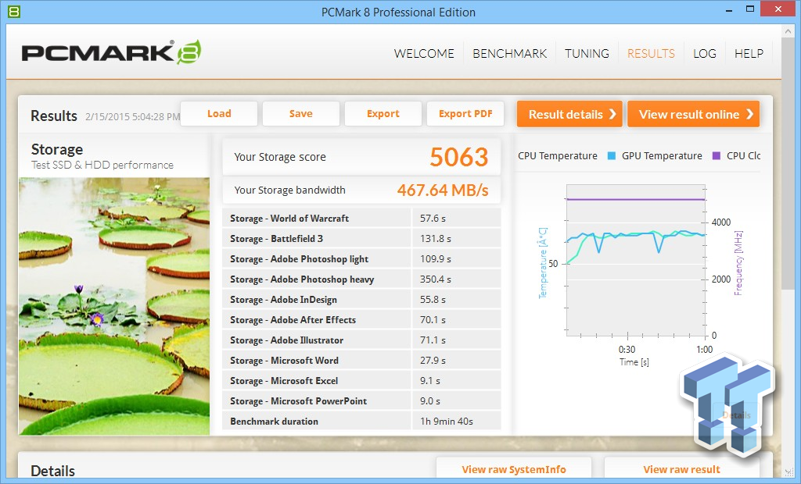
Task: Click the GPU Temperature legend label
Action: coord(662,156)
